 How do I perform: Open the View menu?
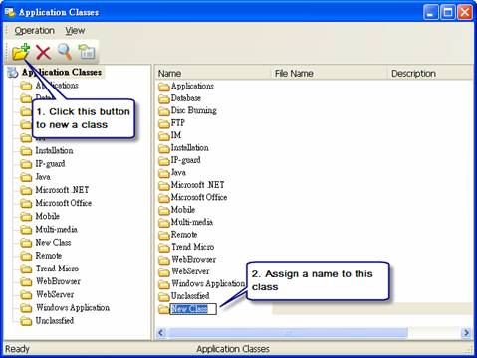coord(75,31)
